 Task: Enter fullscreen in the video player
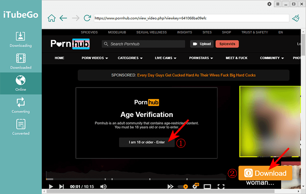(x=221, y=187)
